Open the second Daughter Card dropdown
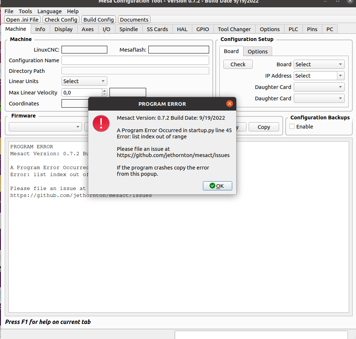The height and width of the screenshot is (339, 356). pos(319,98)
